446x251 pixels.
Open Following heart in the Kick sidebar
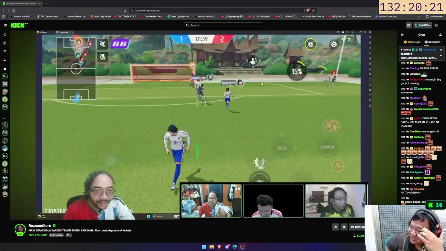[5, 51]
